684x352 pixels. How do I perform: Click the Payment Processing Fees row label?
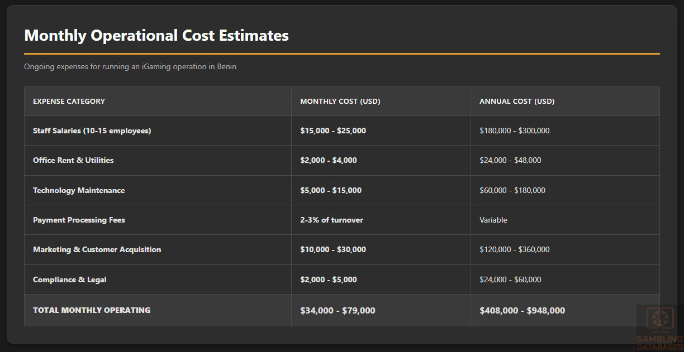[x=79, y=220]
